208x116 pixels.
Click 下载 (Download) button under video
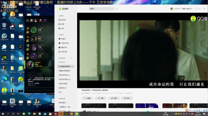101,98
